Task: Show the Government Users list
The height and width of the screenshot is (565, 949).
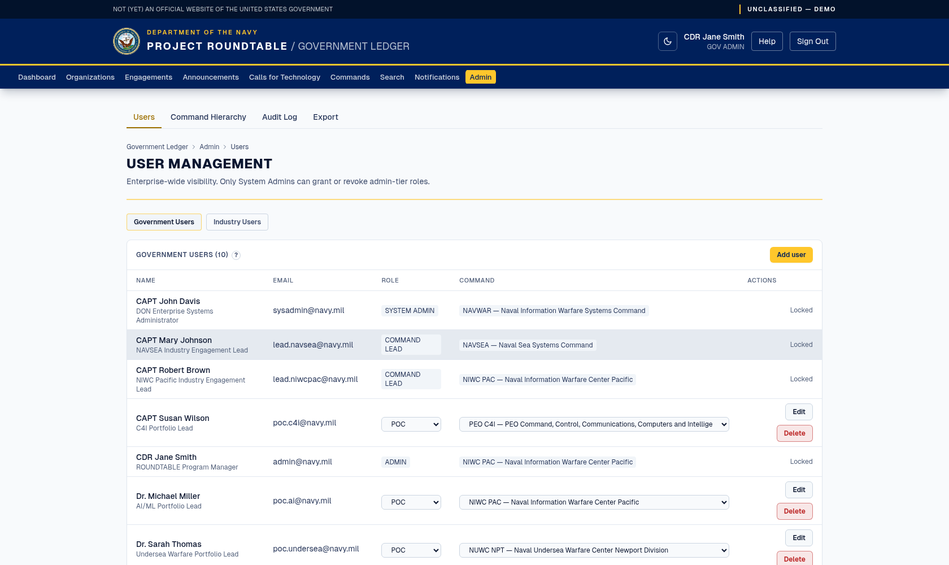Action: coord(164,222)
